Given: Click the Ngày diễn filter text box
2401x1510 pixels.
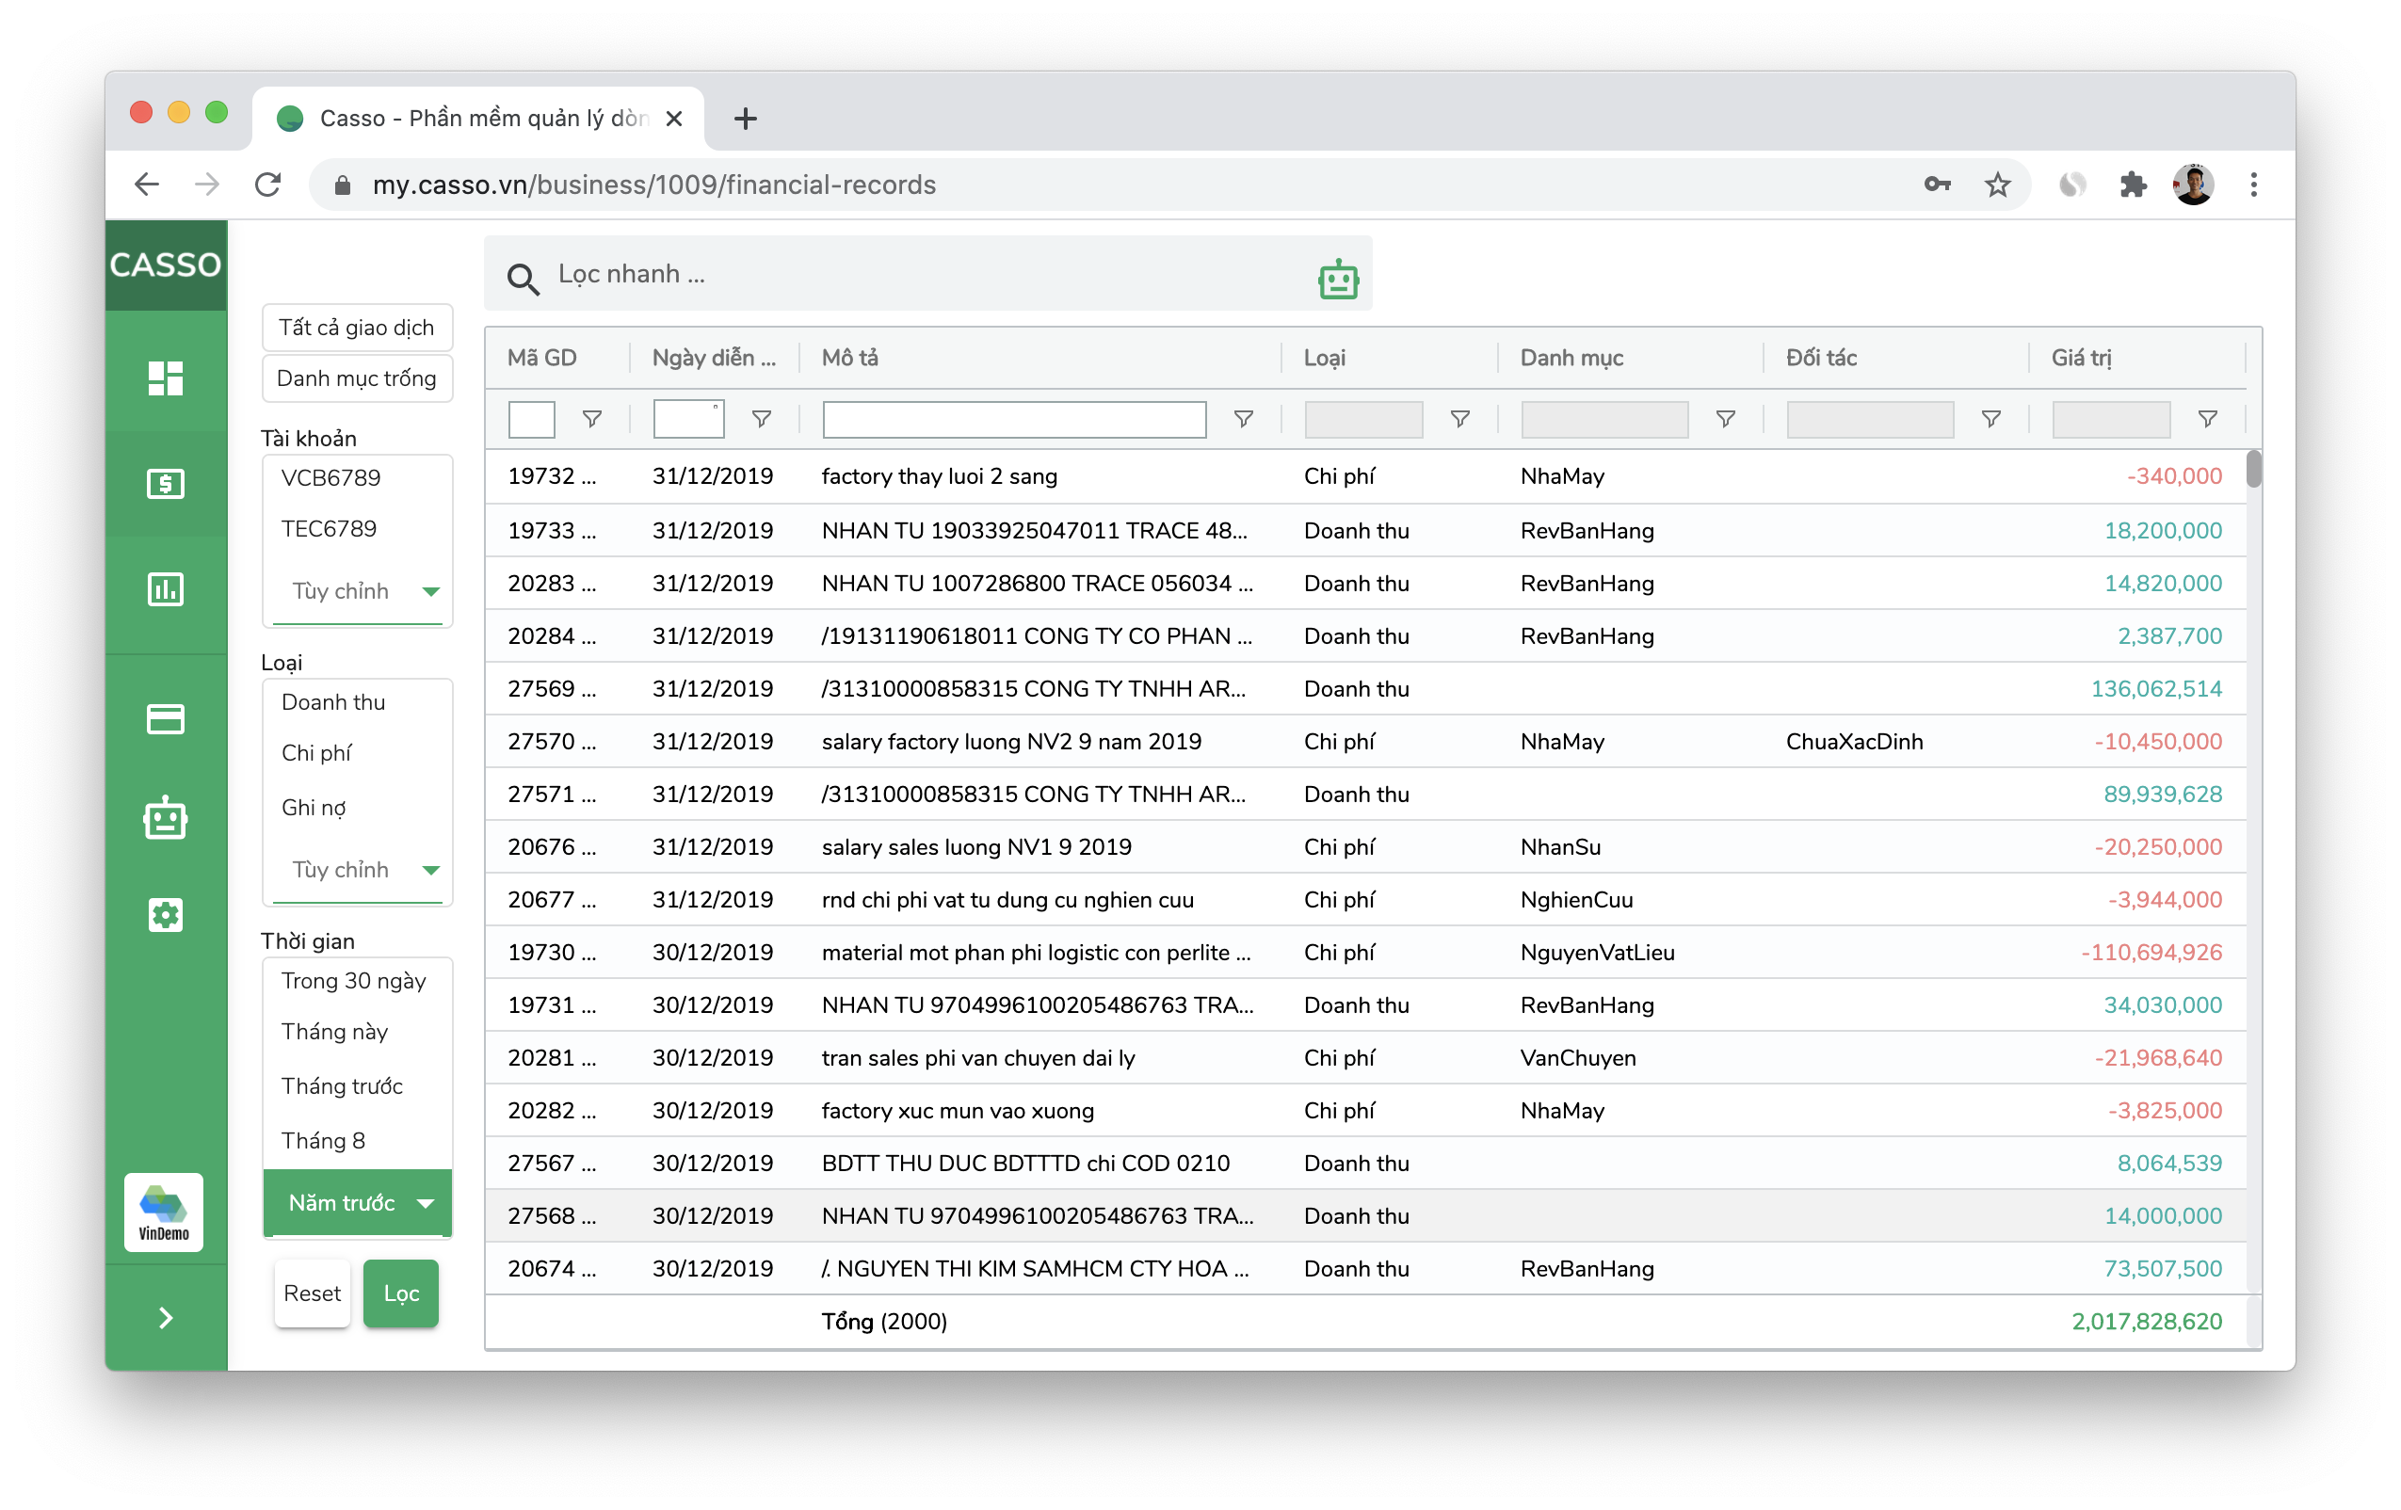Looking at the screenshot, I should (x=688, y=419).
